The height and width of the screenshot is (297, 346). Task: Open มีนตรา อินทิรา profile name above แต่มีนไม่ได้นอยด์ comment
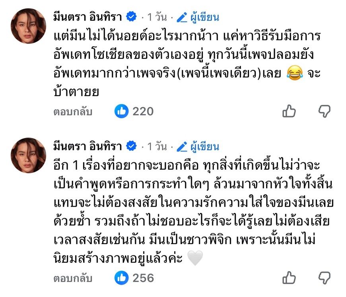click(89, 17)
